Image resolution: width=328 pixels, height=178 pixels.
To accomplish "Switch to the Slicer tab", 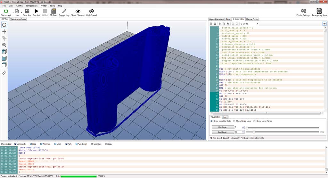I will [x=228, y=19].
